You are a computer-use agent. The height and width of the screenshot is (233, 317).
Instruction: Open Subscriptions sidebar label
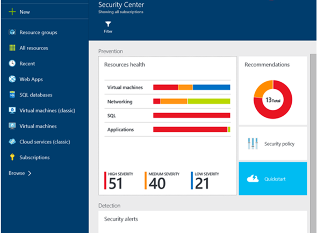(34, 158)
